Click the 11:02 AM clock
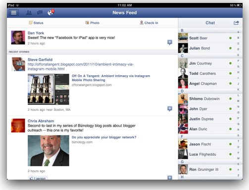The height and width of the screenshot is (190, 249). [125, 5]
